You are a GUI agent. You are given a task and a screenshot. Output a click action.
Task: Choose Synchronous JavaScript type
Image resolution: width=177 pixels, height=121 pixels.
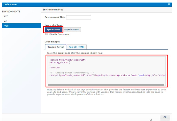coord(54,30)
